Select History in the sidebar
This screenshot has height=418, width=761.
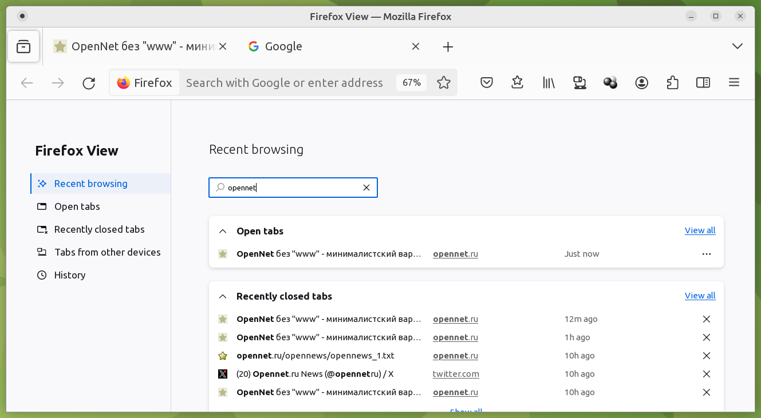tap(69, 275)
